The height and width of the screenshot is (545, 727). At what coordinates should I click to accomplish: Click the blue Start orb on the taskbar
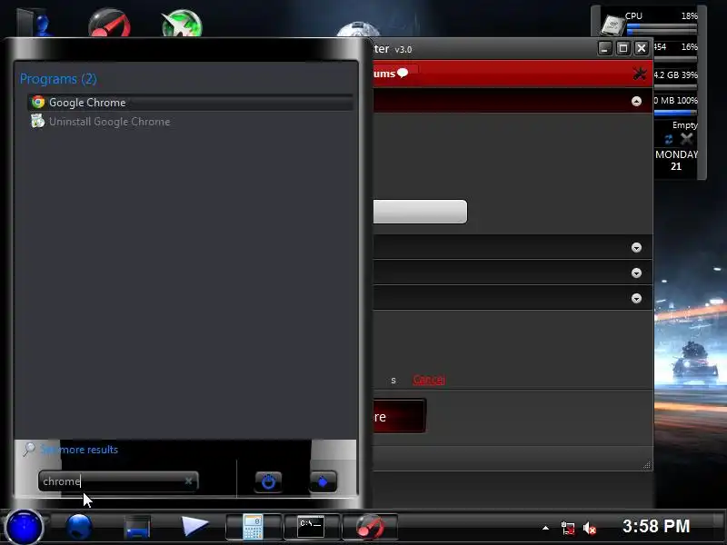pos(24,528)
